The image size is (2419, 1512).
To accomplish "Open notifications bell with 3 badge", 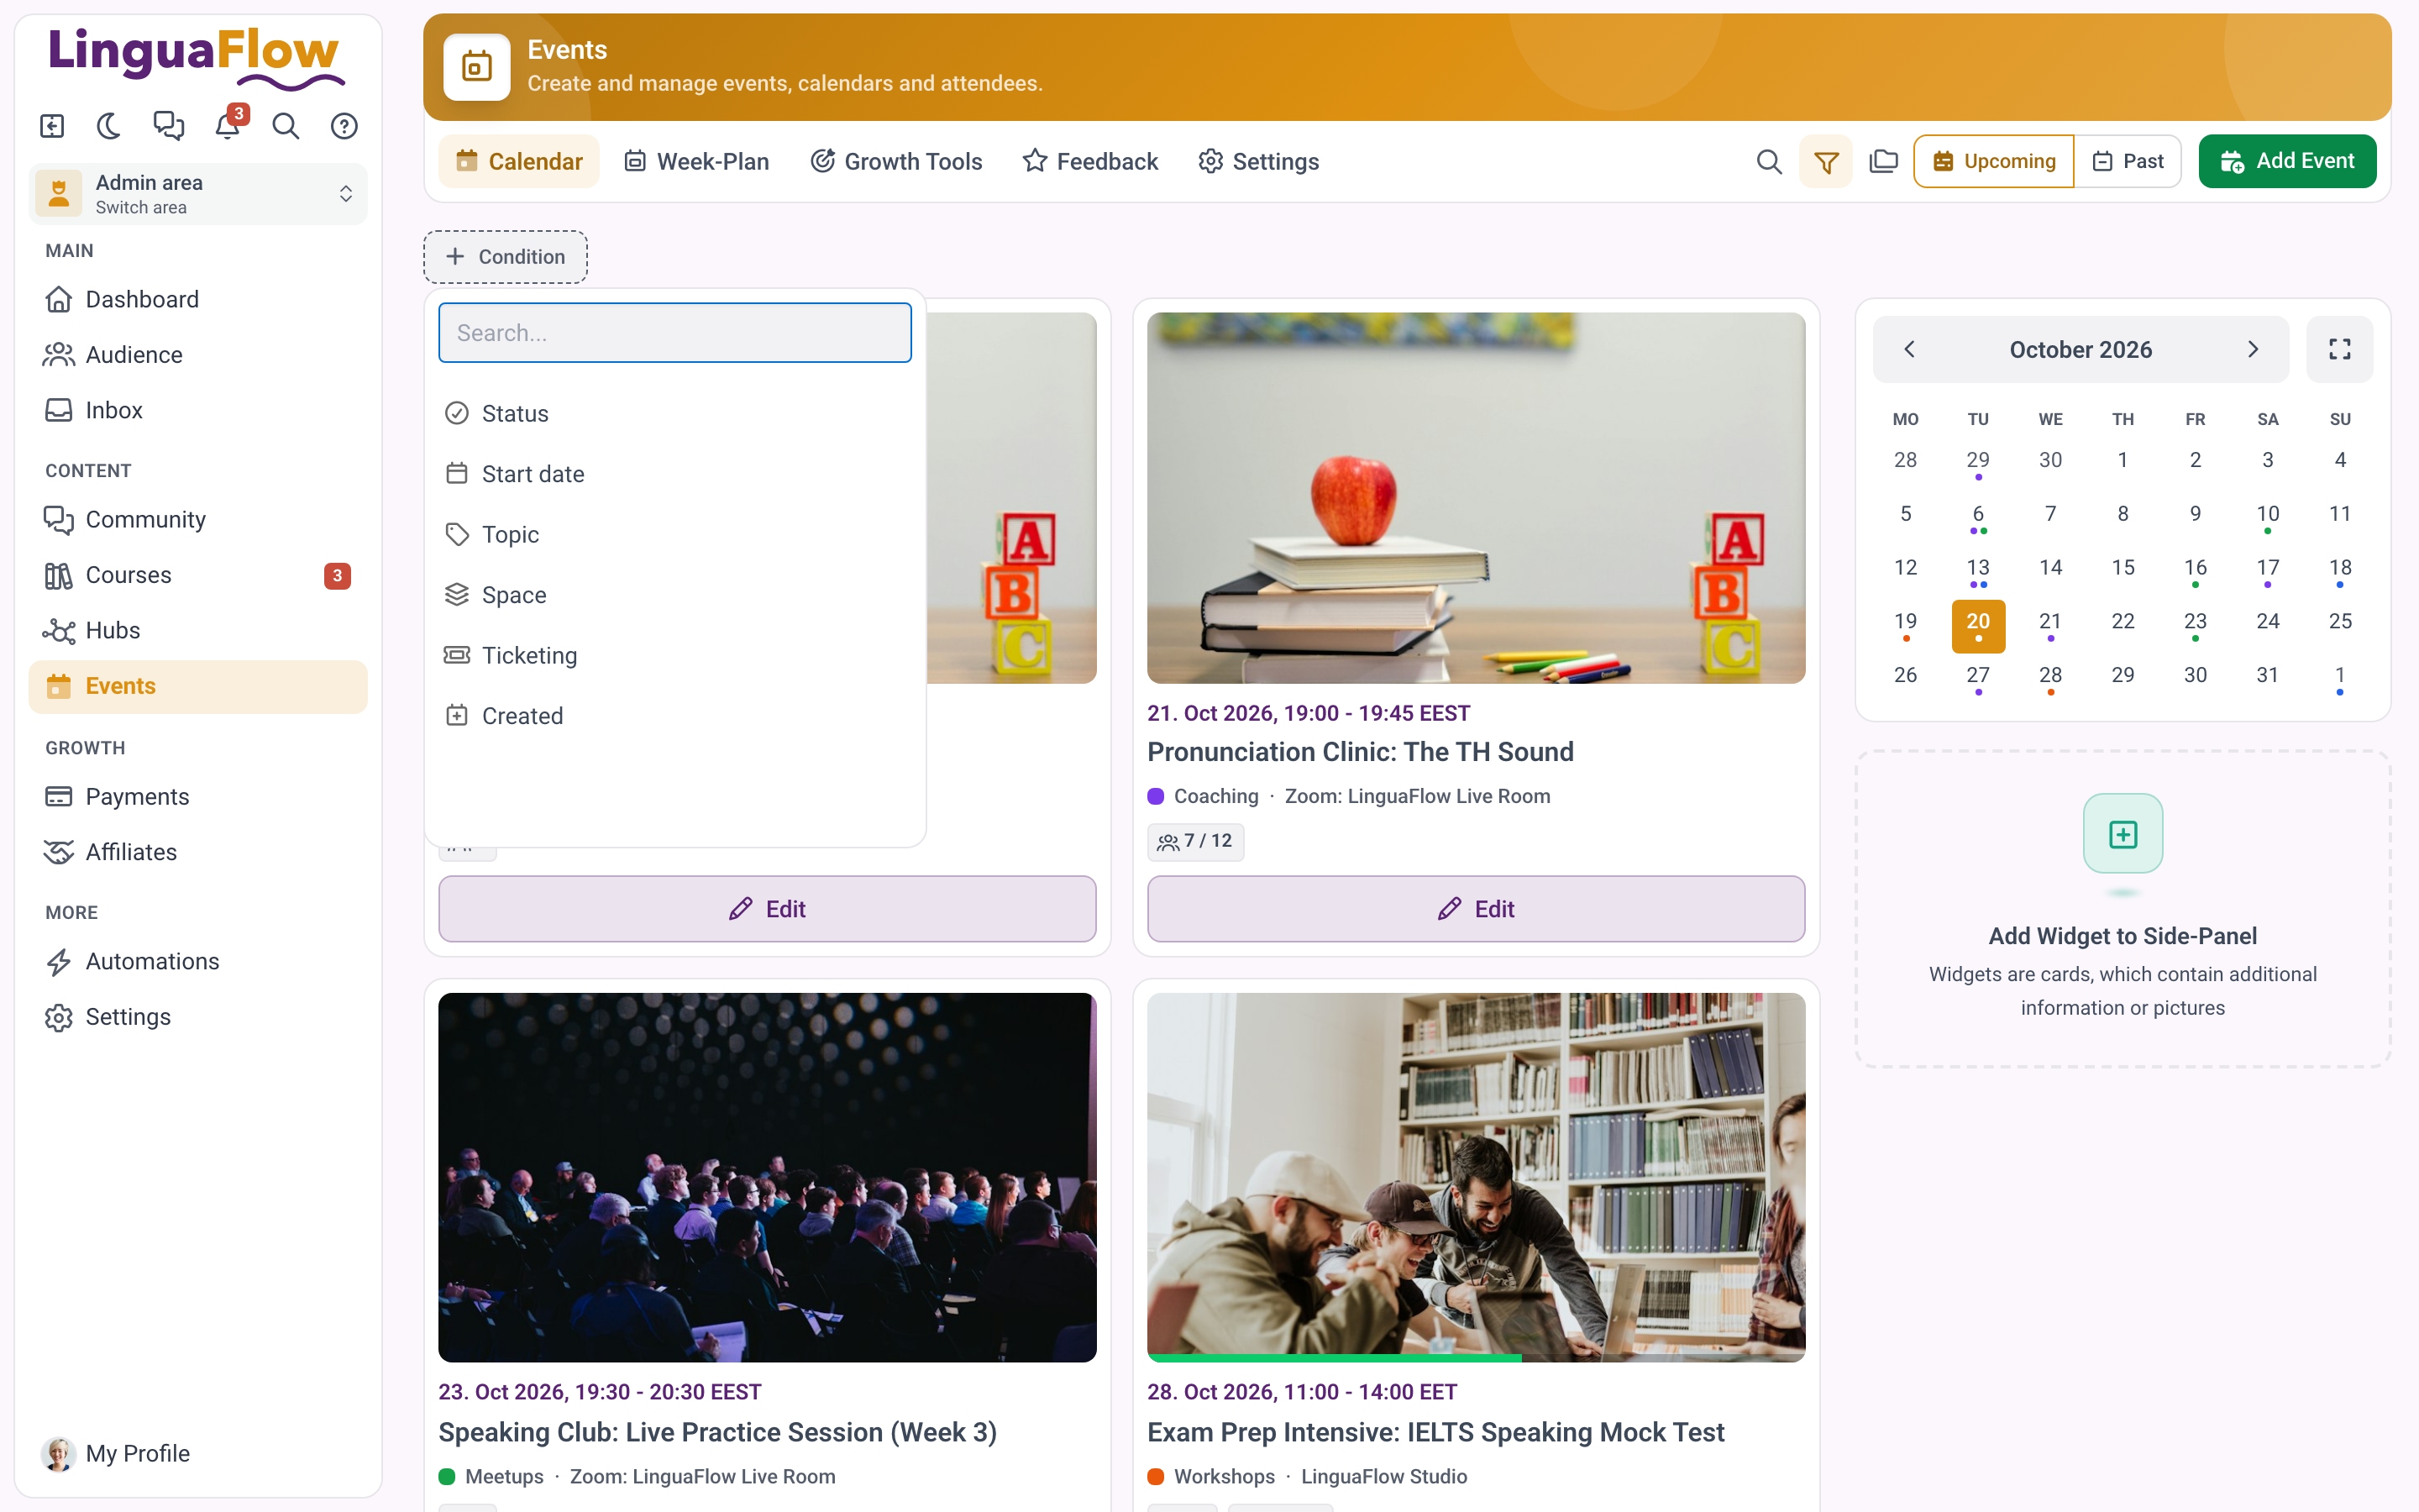I will [x=228, y=126].
